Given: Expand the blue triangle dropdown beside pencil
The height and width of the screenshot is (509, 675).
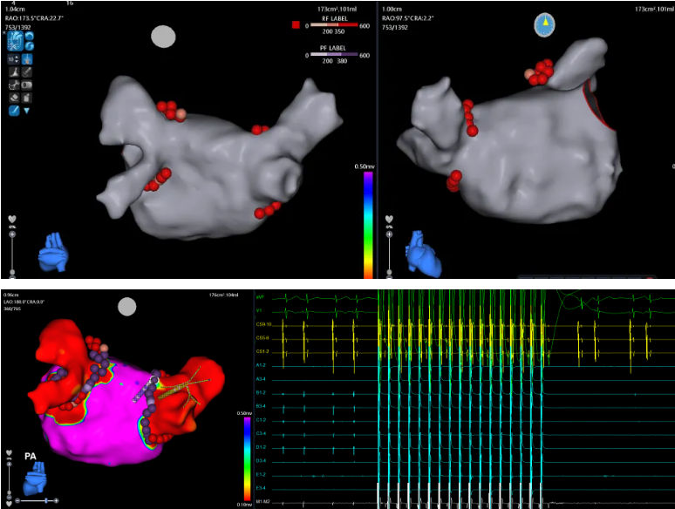Looking at the screenshot, I should [27, 111].
